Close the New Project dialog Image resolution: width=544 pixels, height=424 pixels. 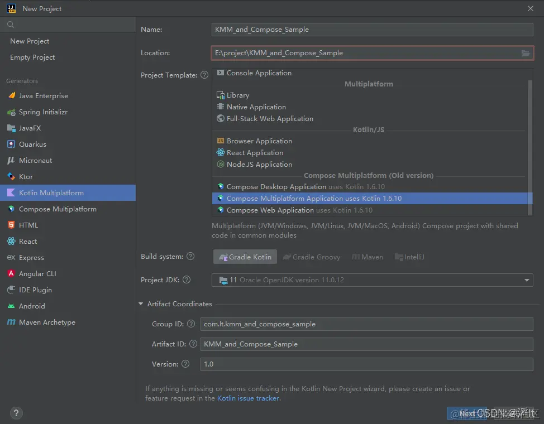tap(531, 8)
